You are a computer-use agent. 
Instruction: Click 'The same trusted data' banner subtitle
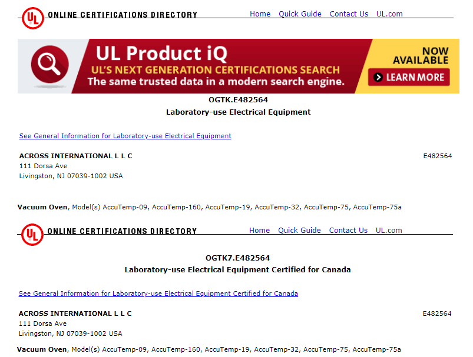(x=216, y=82)
